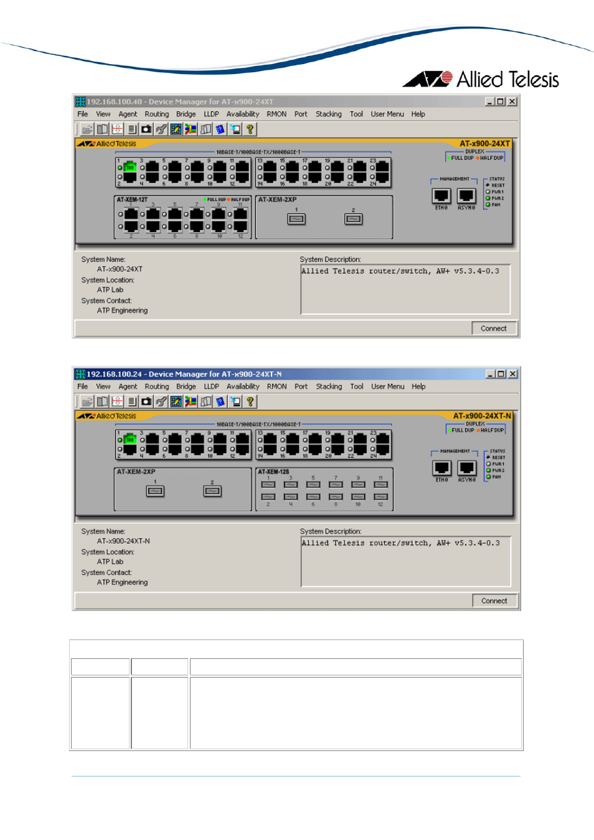Select green port 1 labeled 100 on the AT-x900-24XT device
The height and width of the screenshot is (840, 594).
(x=130, y=167)
